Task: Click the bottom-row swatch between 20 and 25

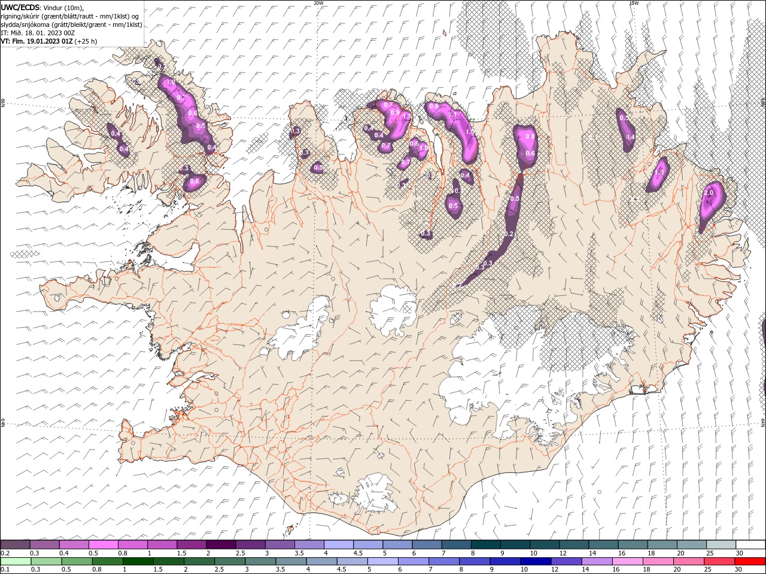Action: [x=688, y=561]
